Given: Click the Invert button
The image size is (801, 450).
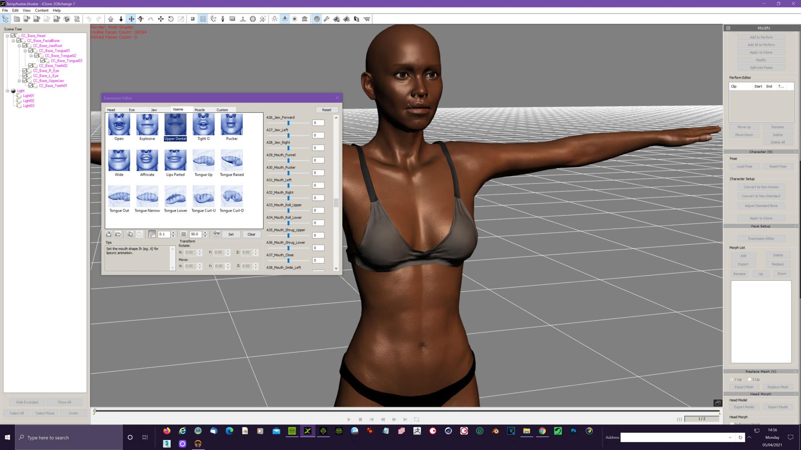Looking at the screenshot, I should point(73,413).
